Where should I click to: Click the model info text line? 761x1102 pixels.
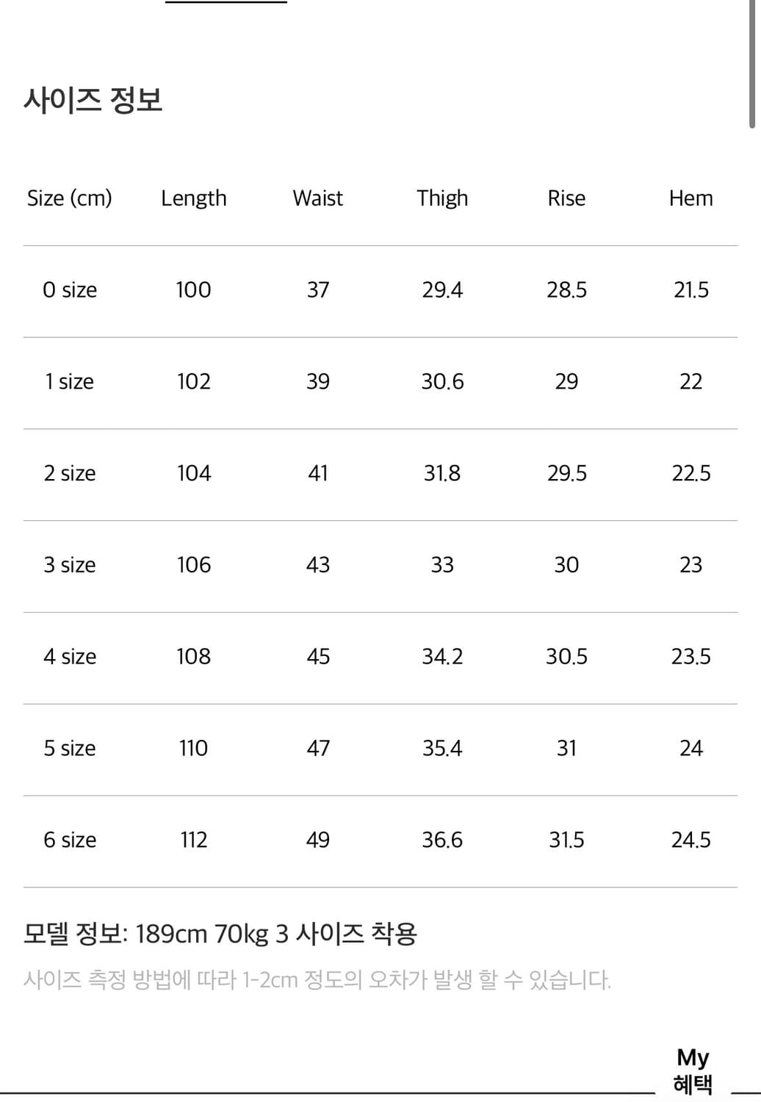(x=220, y=934)
